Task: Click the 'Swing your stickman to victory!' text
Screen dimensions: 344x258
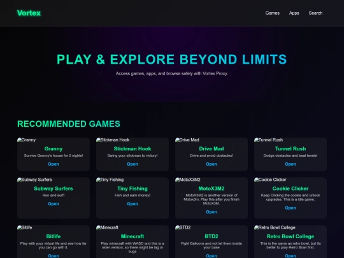Action: (133, 155)
